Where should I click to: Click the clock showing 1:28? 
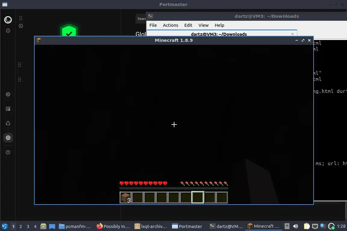pyautogui.click(x=341, y=226)
